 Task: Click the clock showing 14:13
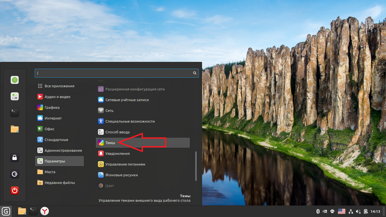click(375, 211)
